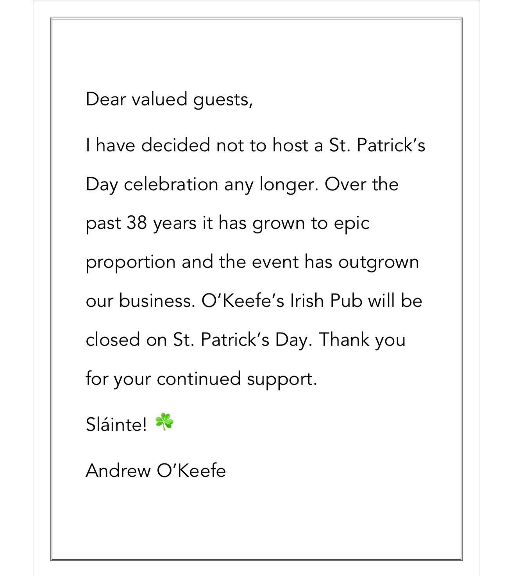The image size is (513, 576).
Task: Click the word 'proportion'
Action: 130,263
